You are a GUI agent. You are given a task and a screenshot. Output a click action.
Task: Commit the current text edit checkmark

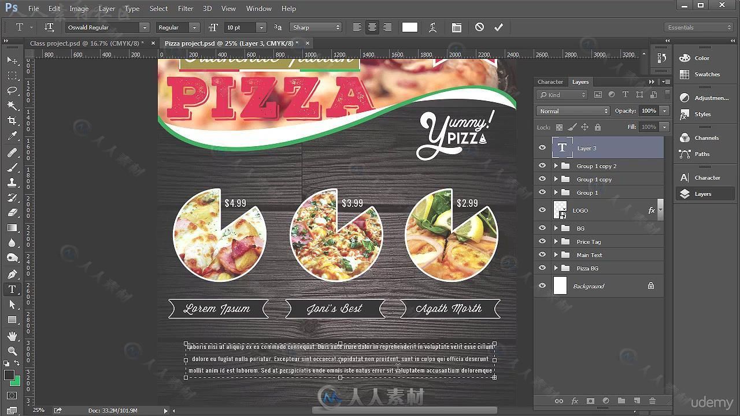[x=498, y=27]
